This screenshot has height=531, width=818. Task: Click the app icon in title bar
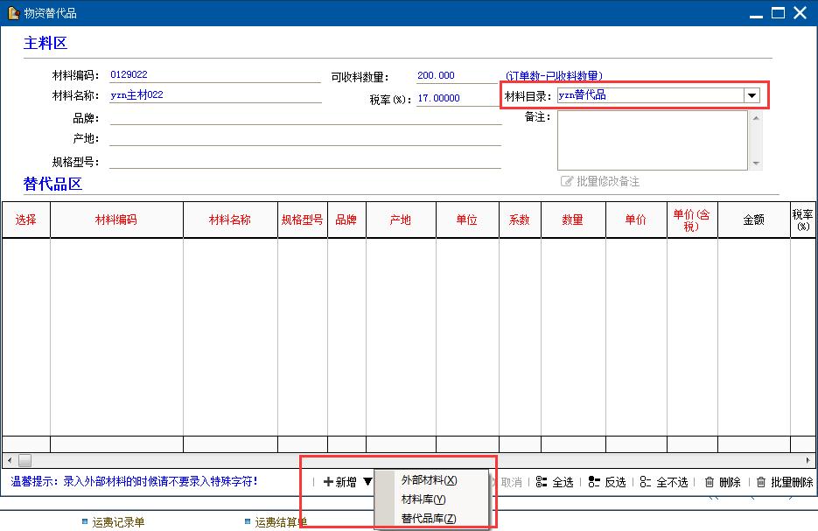[13, 13]
